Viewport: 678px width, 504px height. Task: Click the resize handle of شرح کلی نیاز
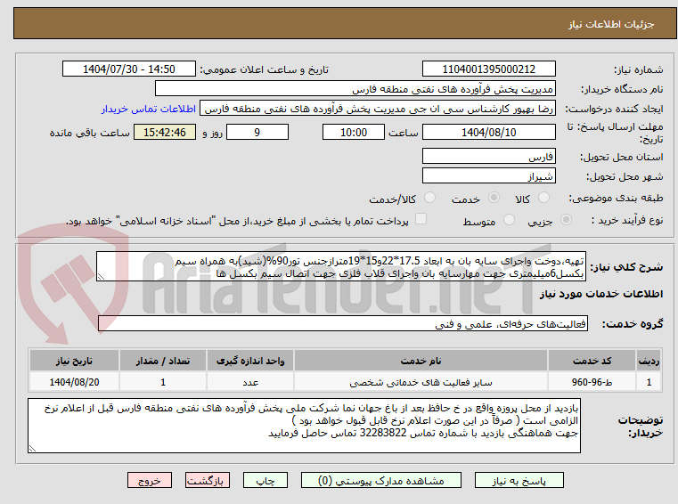[101, 277]
